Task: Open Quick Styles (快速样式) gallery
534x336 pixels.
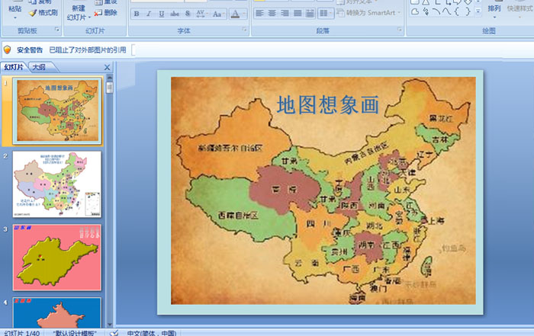Action: click(520, 10)
